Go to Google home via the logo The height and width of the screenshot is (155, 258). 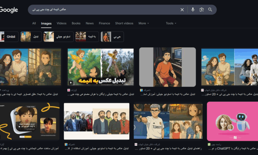click(9, 10)
